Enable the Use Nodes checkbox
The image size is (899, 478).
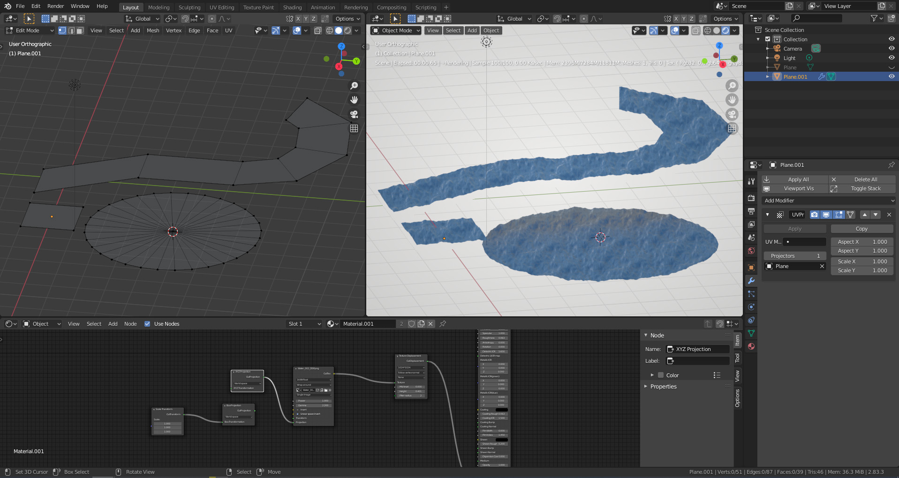point(147,324)
